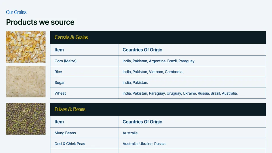Click the 'Corn (Maize)' item cell
This screenshot has width=272, height=153.
click(65, 61)
